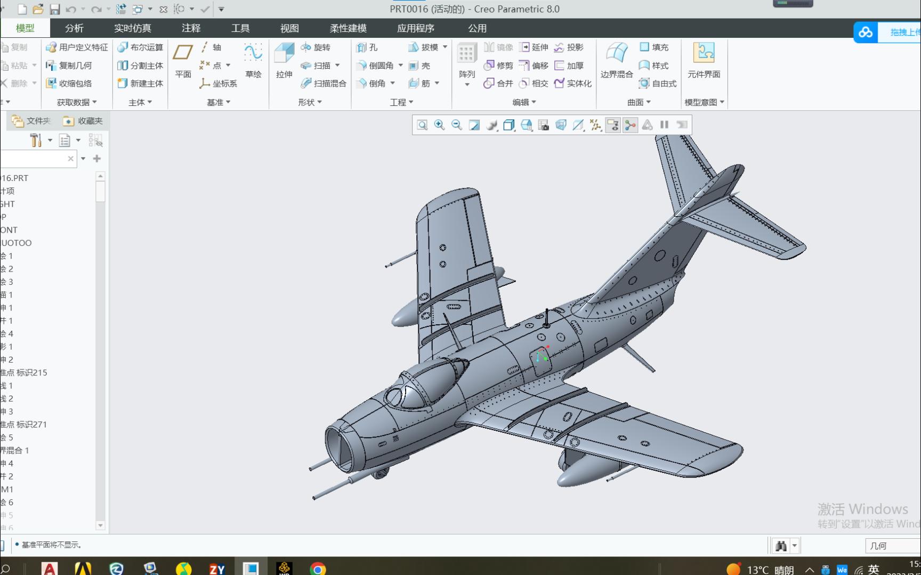The width and height of the screenshot is (921, 575).
Task: Expand the Editing (编辑) group
Action: coord(524,102)
